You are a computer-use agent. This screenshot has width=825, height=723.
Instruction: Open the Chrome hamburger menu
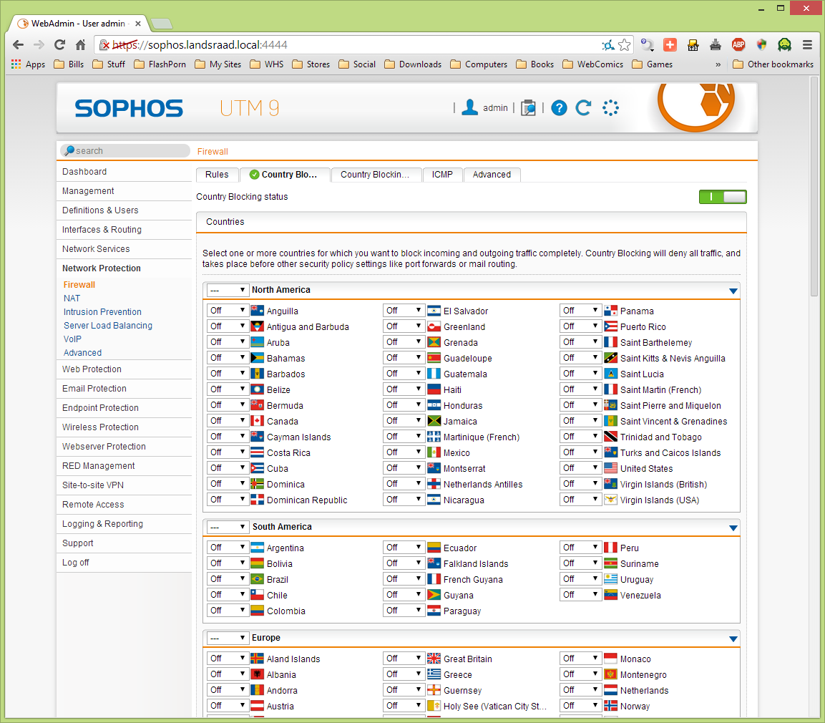click(x=807, y=44)
